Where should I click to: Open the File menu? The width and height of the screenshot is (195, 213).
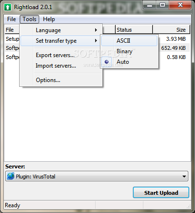coord(11,19)
